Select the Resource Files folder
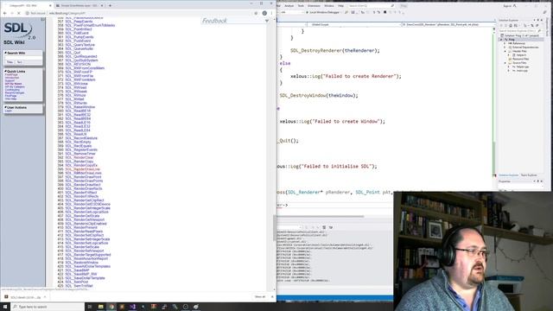 pyautogui.click(x=520, y=59)
